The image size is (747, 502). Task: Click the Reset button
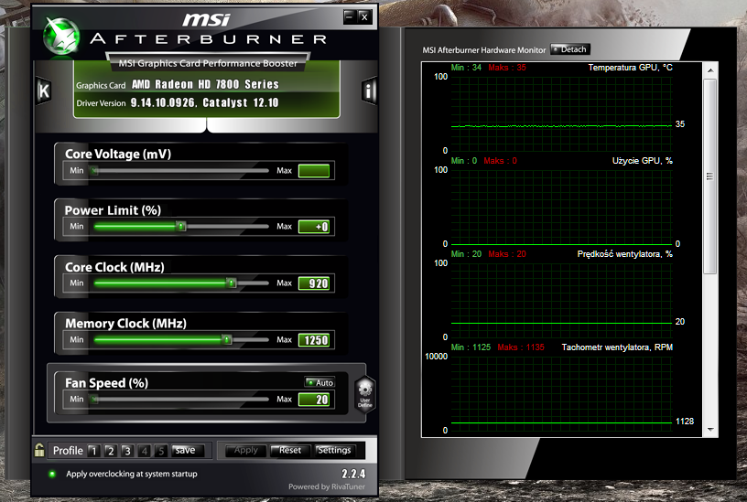click(x=289, y=450)
